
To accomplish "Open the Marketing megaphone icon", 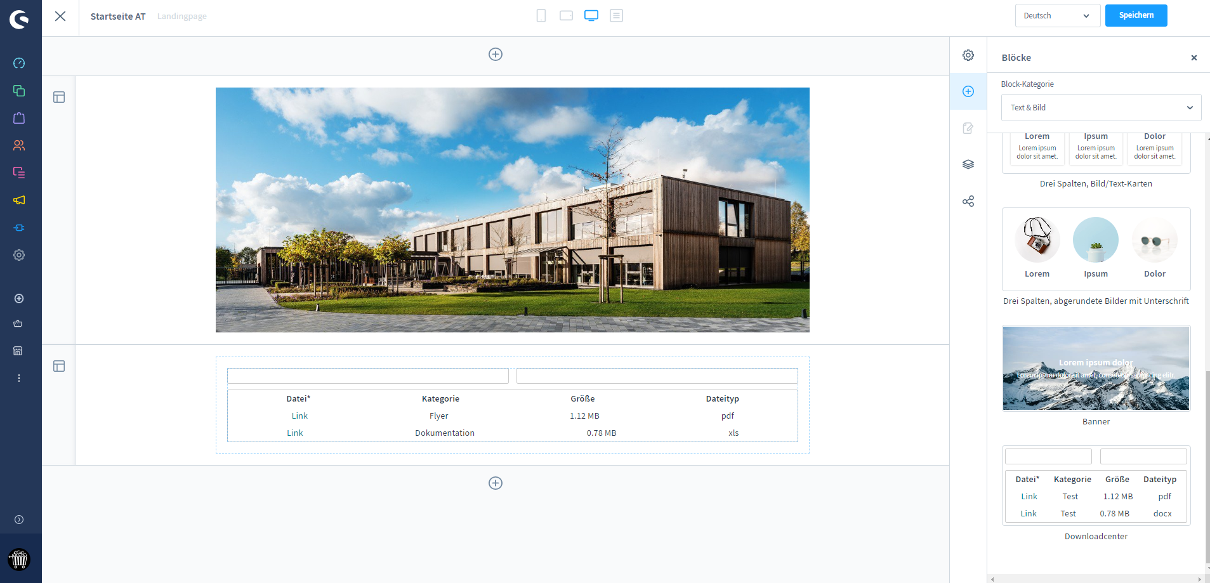I will (x=19, y=200).
